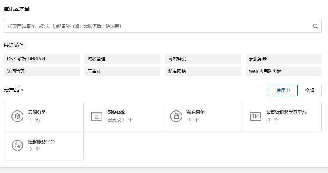The height and width of the screenshot is (173, 328).
Task: Click the 网站备案 document icon
Action: point(97,116)
